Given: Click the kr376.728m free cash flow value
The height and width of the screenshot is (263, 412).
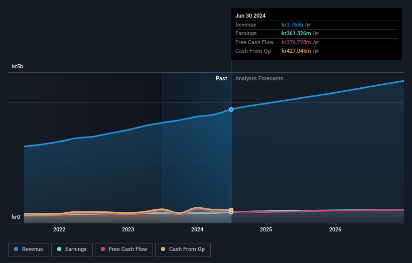Looking at the screenshot, I should (x=296, y=42).
